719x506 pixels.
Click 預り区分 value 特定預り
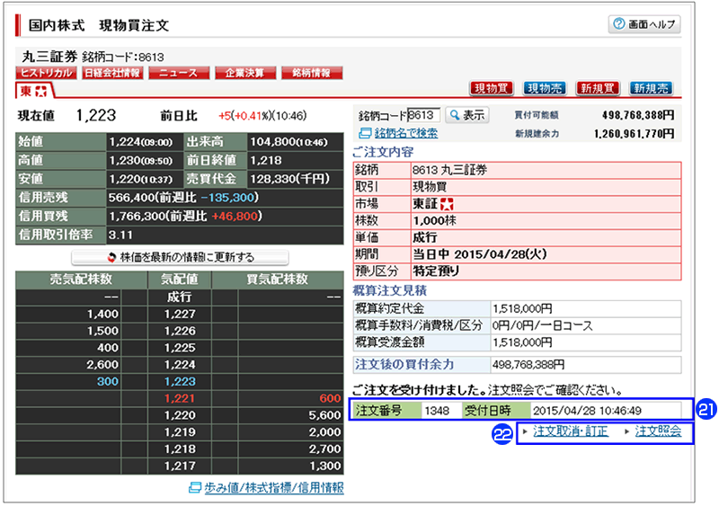click(436, 271)
